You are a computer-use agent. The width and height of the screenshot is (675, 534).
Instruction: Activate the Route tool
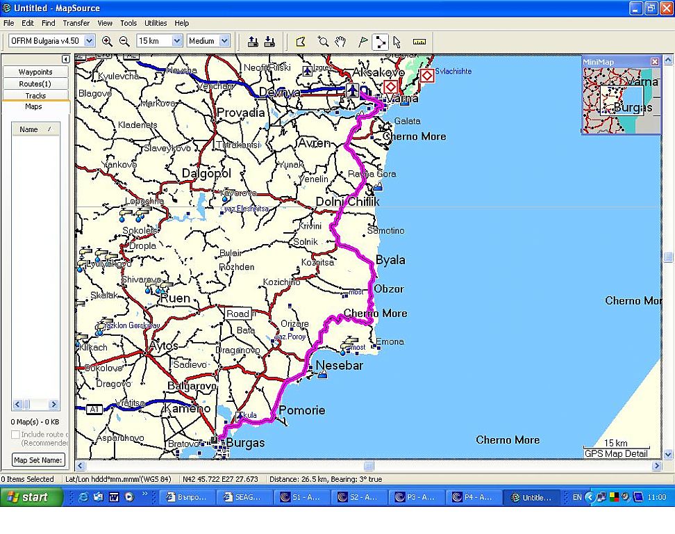click(x=380, y=42)
